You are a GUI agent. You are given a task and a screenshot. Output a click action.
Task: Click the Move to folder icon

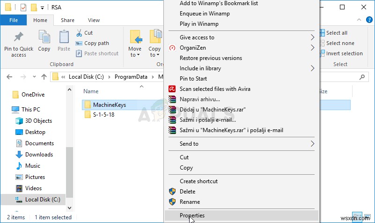point(136,37)
